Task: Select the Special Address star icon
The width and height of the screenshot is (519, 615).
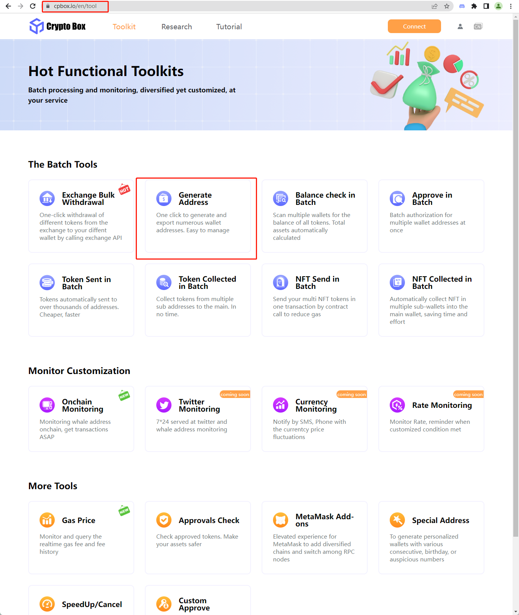Action: click(x=397, y=520)
